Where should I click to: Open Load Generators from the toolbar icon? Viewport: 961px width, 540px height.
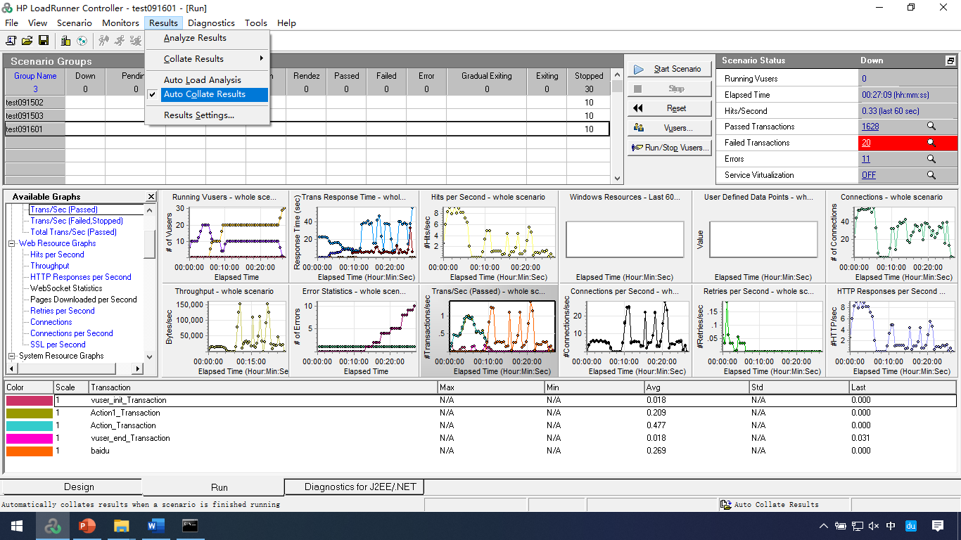pyautogui.click(x=65, y=41)
